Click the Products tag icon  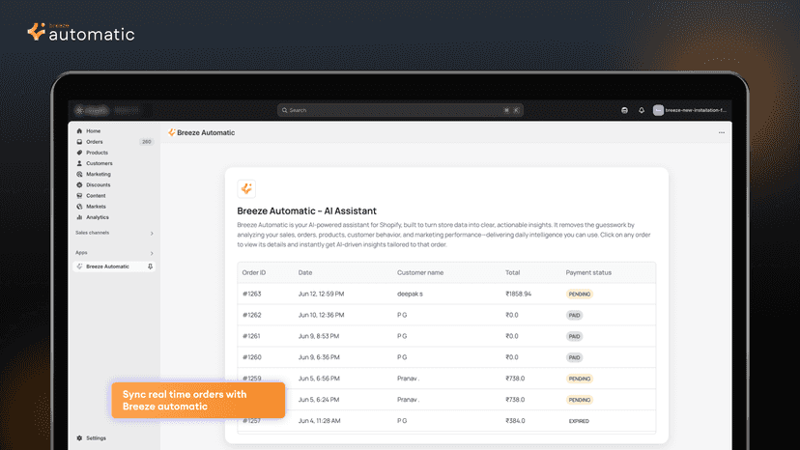(x=79, y=153)
